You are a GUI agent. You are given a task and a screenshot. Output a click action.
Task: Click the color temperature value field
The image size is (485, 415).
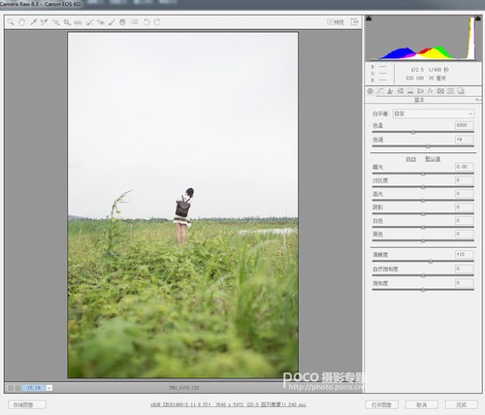tap(465, 125)
